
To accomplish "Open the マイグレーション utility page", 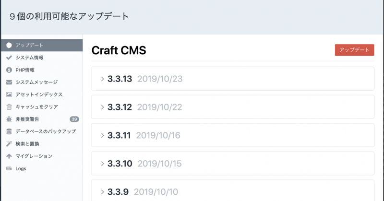I will 34,156.
